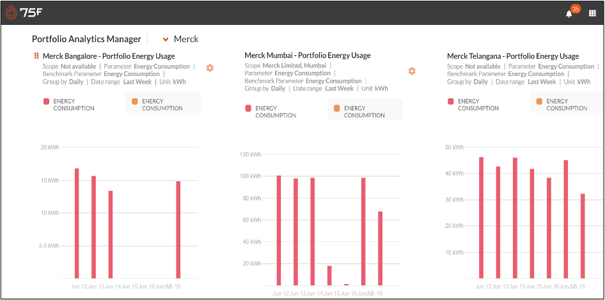Open the apps grid menu
The width and height of the screenshot is (605, 300).
(592, 13)
